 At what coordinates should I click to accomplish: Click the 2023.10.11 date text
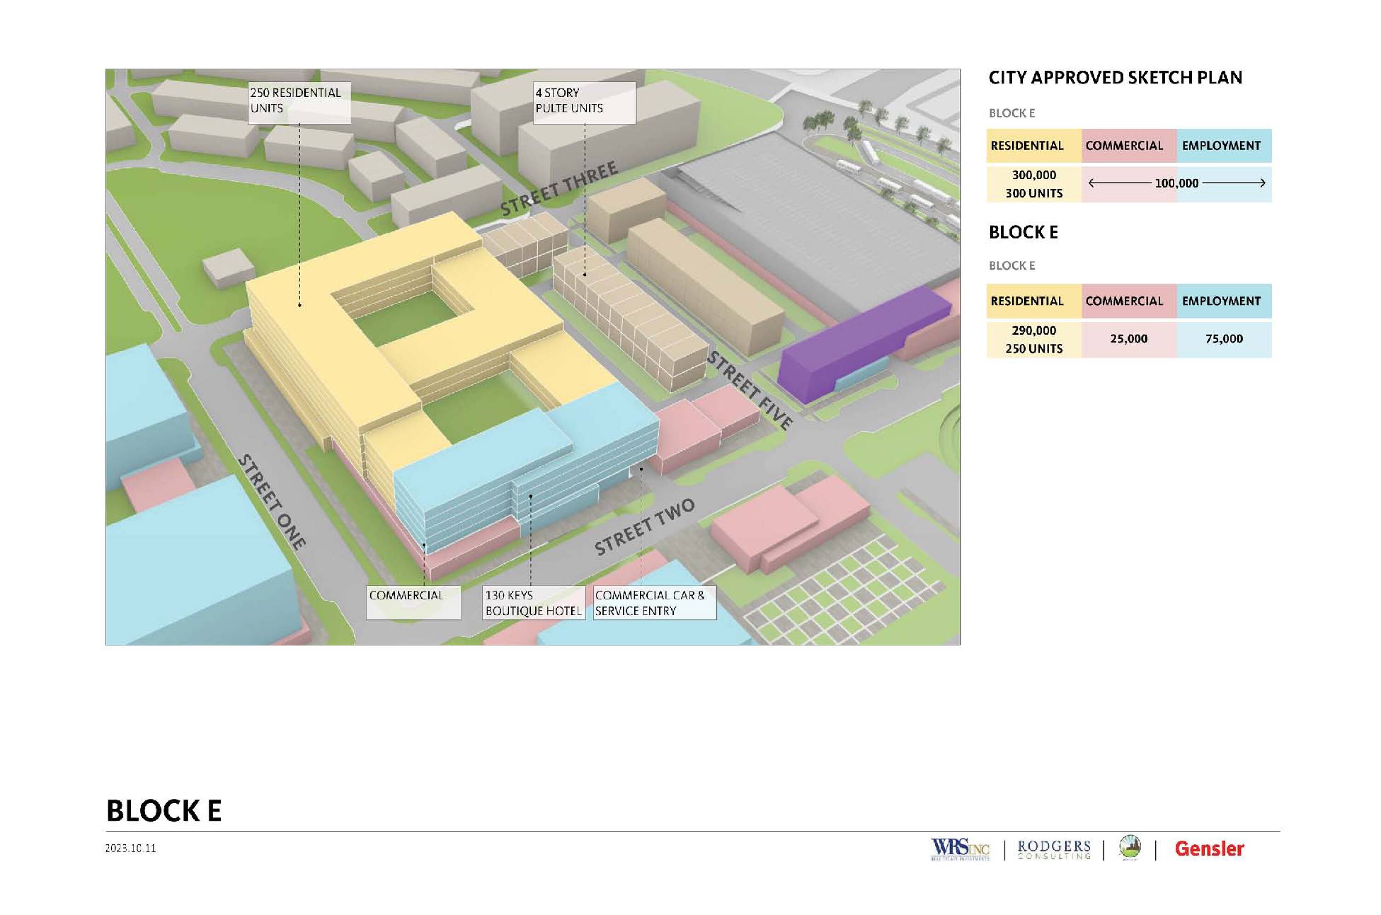click(131, 848)
